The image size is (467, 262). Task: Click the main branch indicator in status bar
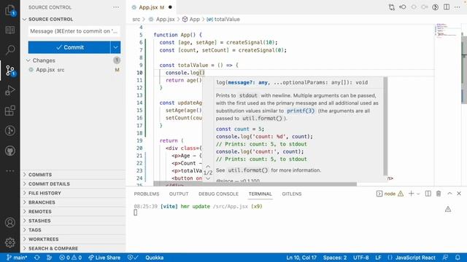(17, 258)
